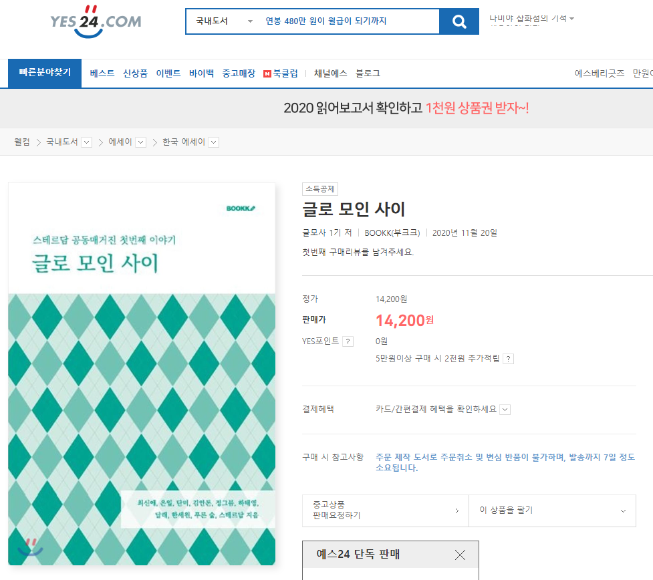This screenshot has width=653, height=580.
Task: Open 채널예스 link
Action: pos(331,74)
